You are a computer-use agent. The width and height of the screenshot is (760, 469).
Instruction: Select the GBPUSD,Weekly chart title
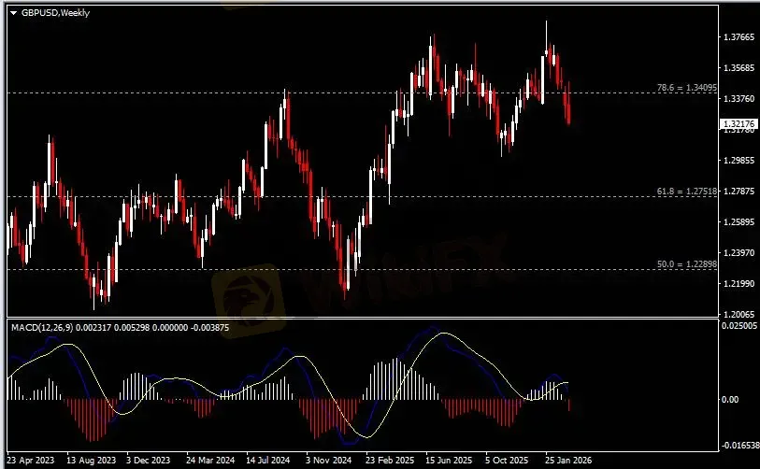point(55,13)
